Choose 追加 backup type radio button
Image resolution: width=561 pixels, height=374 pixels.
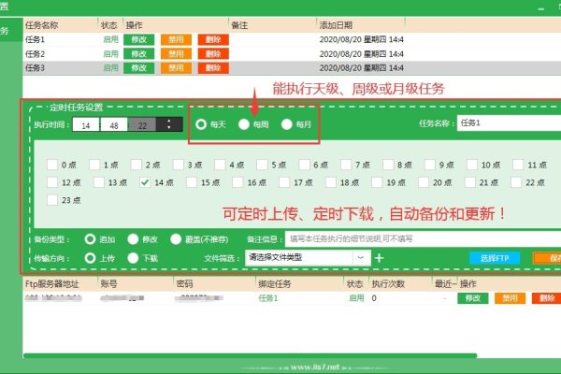tap(90, 239)
